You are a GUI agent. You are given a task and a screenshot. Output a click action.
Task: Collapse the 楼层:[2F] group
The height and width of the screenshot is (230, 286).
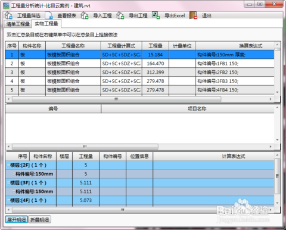pyautogui.click(x=8, y=165)
